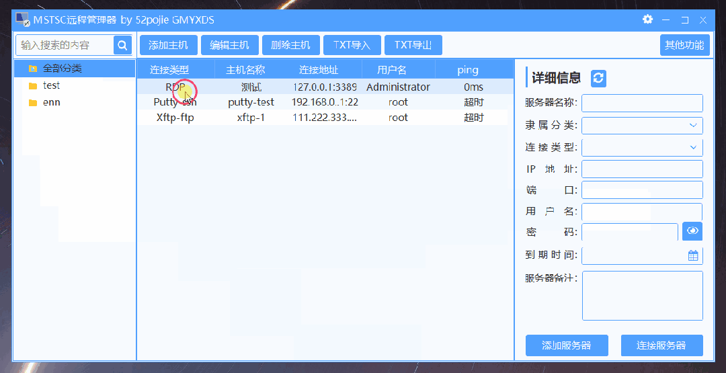Select the 全部分类 folder icon
This screenshot has height=373, width=726.
(32, 69)
